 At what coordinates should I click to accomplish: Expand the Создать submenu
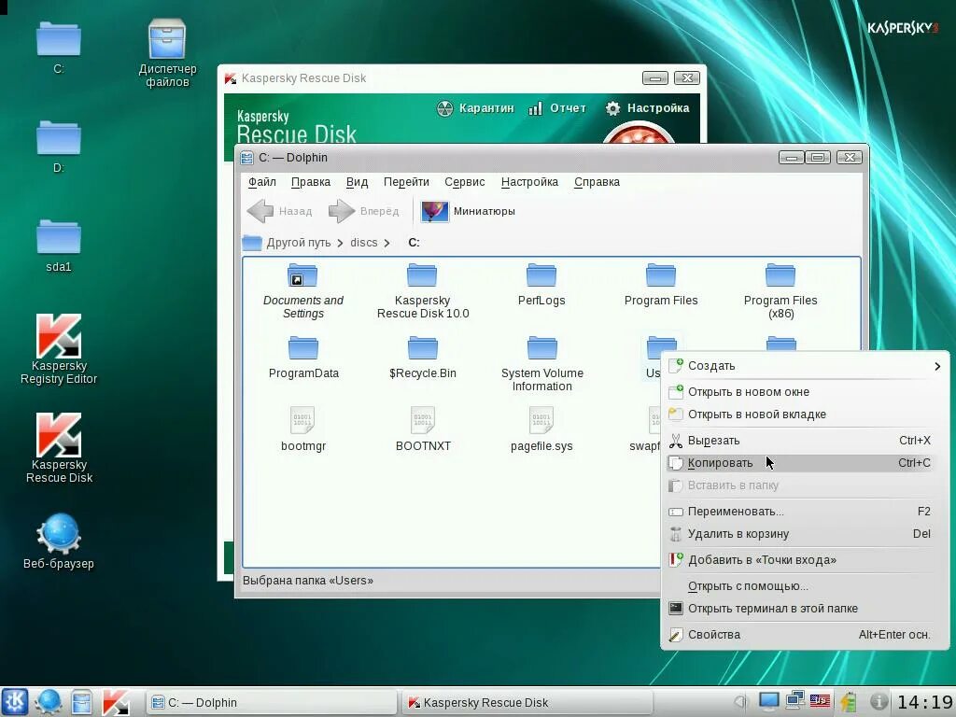tap(805, 366)
